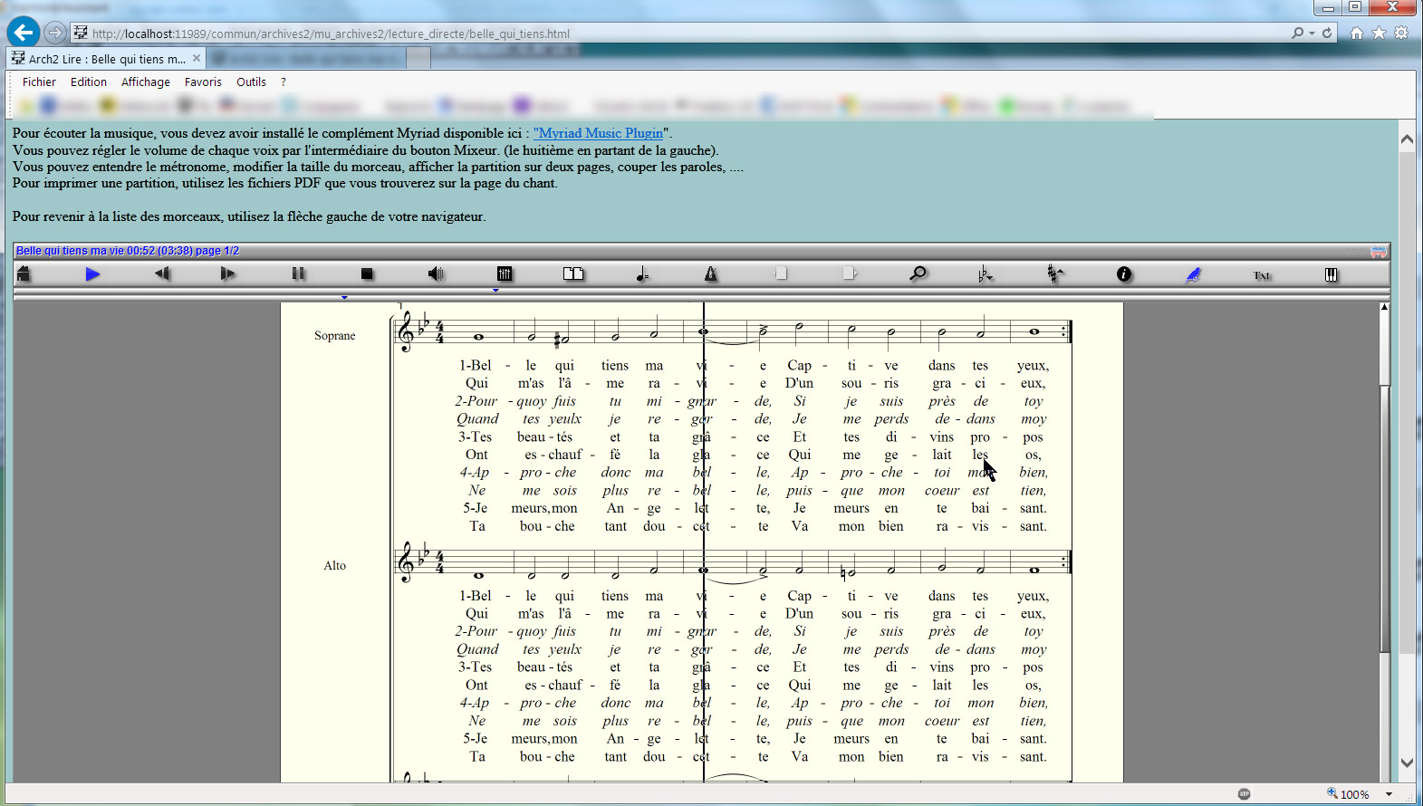
Task: Open the Edition menu
Action: pos(89,82)
